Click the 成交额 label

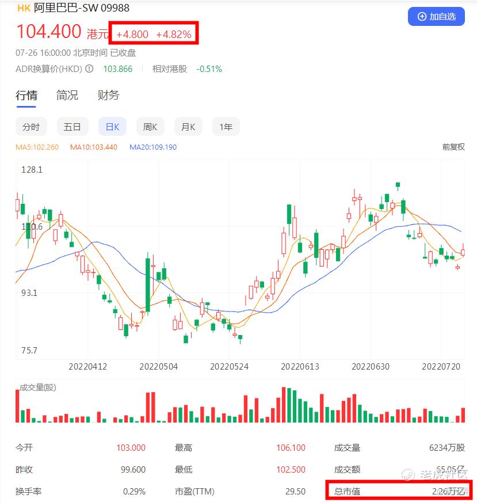click(347, 470)
